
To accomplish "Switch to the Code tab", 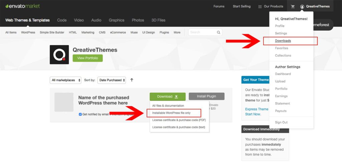I will tap(62, 20).
